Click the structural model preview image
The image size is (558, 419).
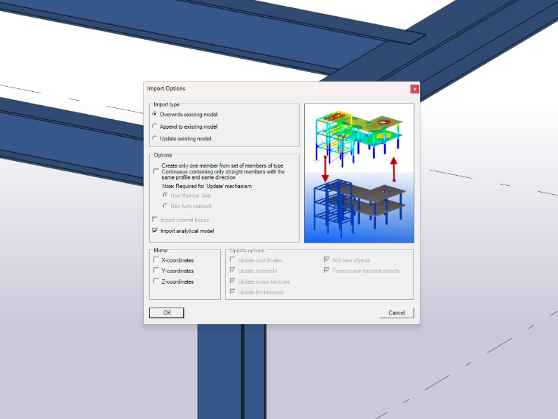coord(359,173)
